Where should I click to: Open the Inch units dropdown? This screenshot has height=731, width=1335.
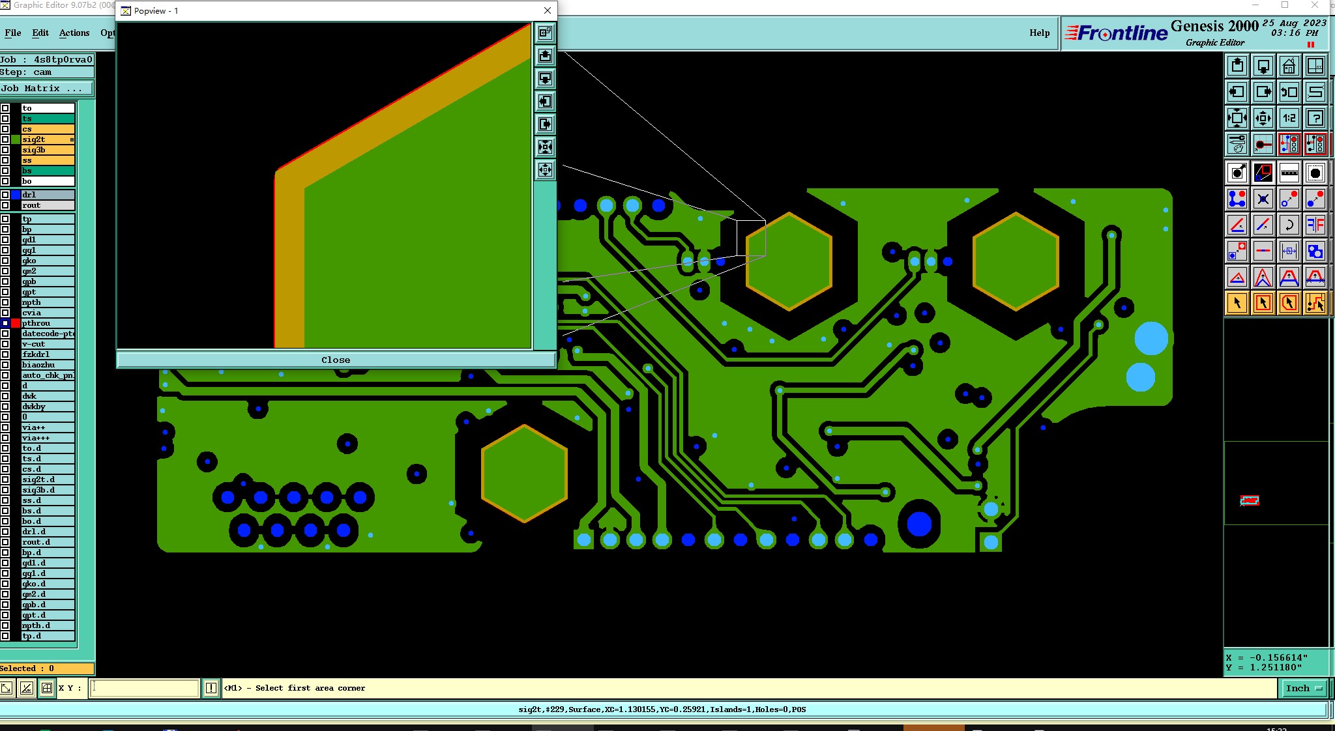click(1304, 688)
